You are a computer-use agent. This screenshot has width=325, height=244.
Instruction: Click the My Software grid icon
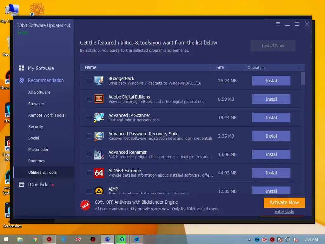[22, 68]
